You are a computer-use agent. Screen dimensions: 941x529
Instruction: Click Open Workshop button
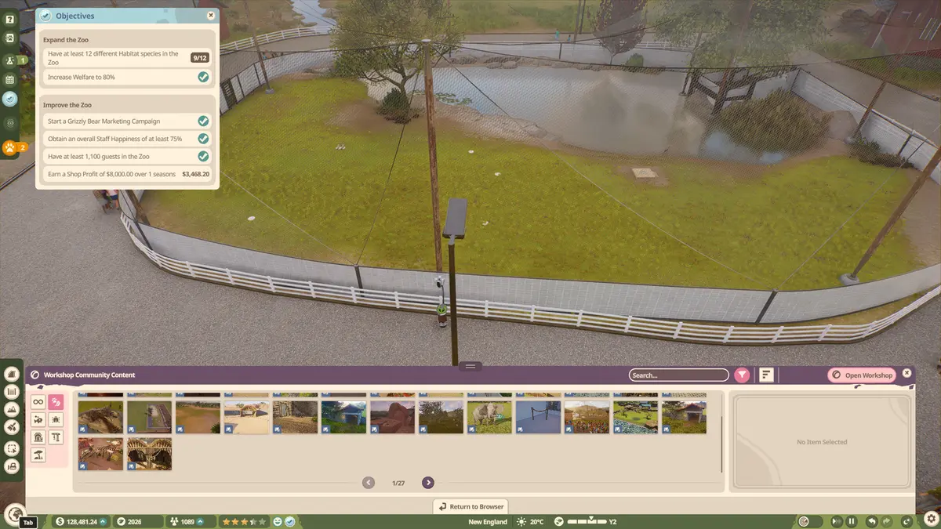tap(862, 375)
